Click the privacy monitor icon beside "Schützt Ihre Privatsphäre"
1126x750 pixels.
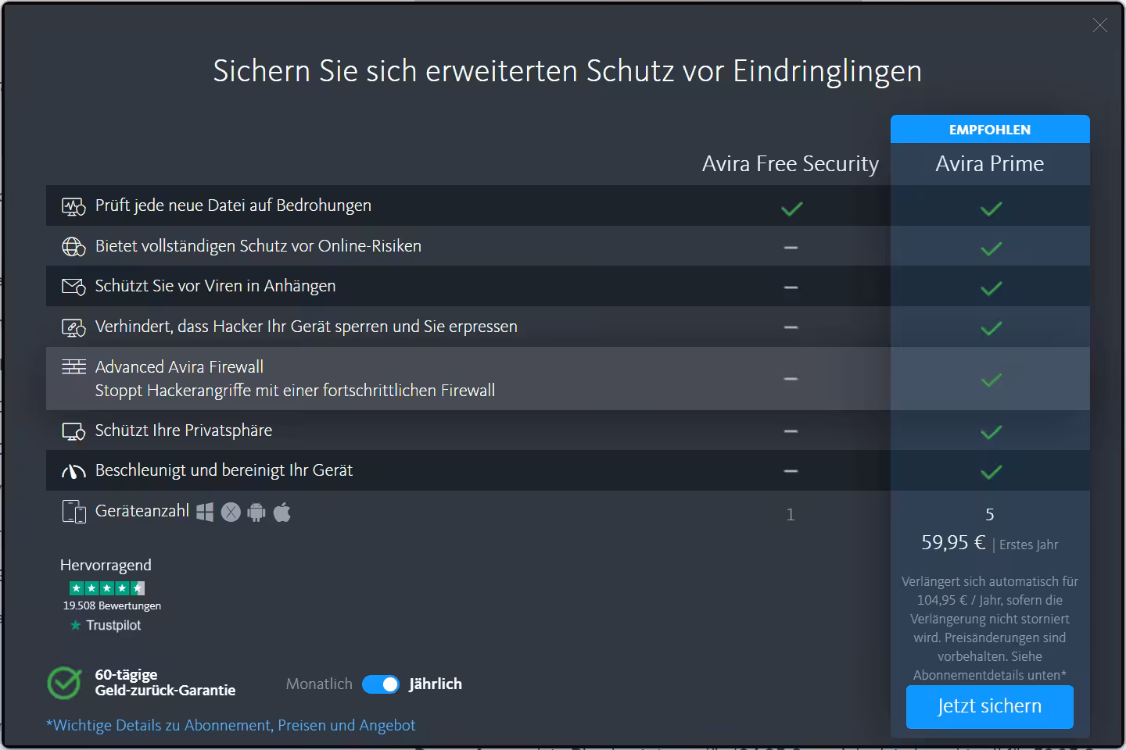point(73,430)
